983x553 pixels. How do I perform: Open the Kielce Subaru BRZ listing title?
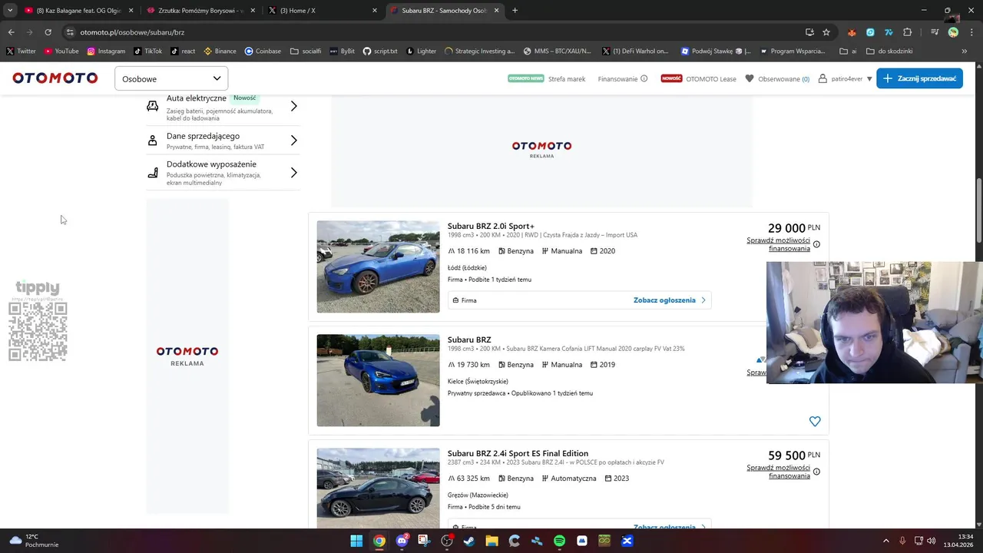pos(469,339)
